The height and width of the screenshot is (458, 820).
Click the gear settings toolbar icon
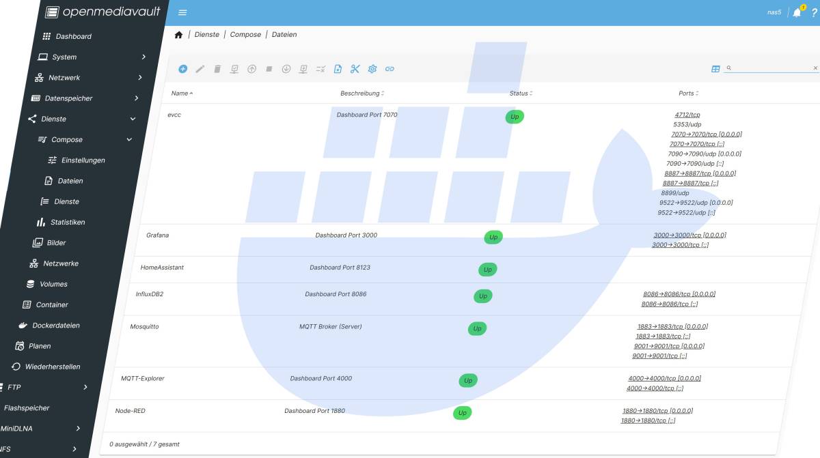tap(372, 69)
